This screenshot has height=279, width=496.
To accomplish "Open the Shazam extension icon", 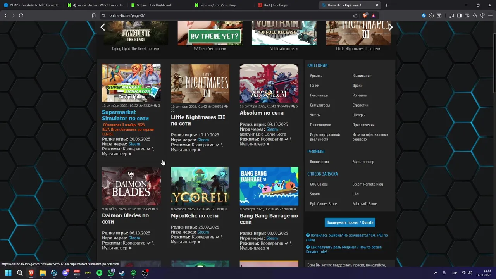I will tap(424, 15).
